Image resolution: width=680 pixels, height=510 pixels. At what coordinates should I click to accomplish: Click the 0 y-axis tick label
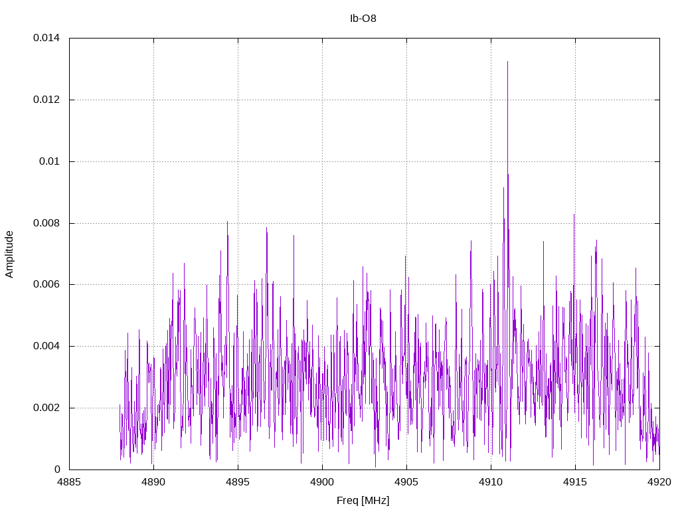[x=57, y=469]
